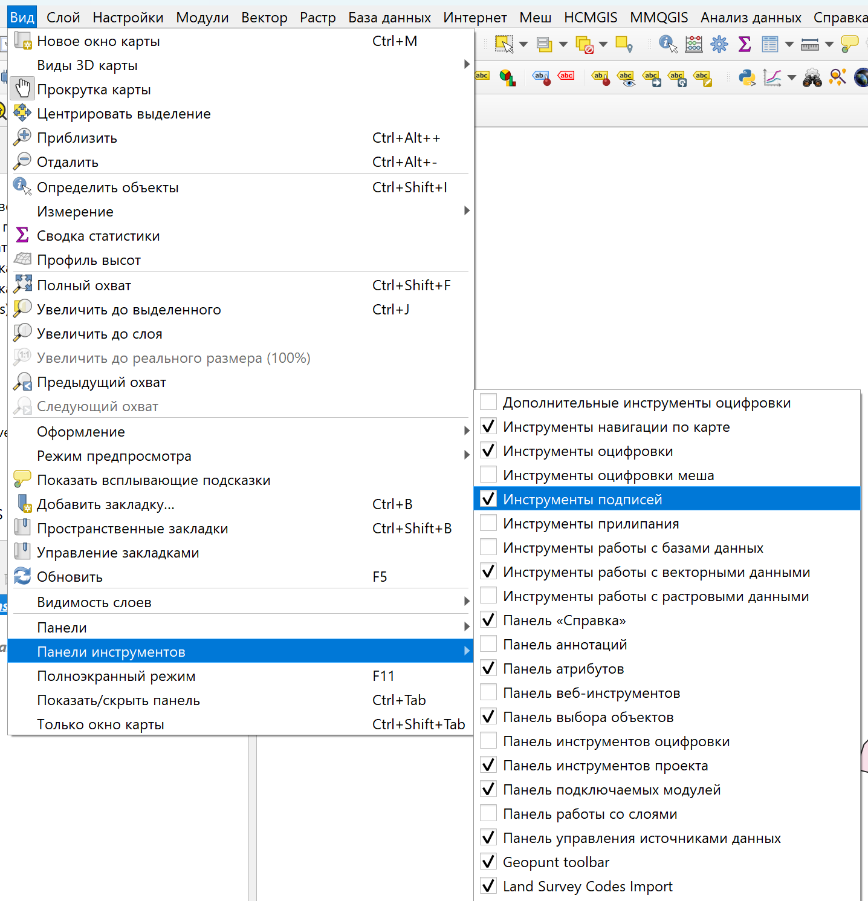Open the attribute table toolbar icon
Image resolution: width=868 pixels, height=901 pixels.
click(x=770, y=44)
